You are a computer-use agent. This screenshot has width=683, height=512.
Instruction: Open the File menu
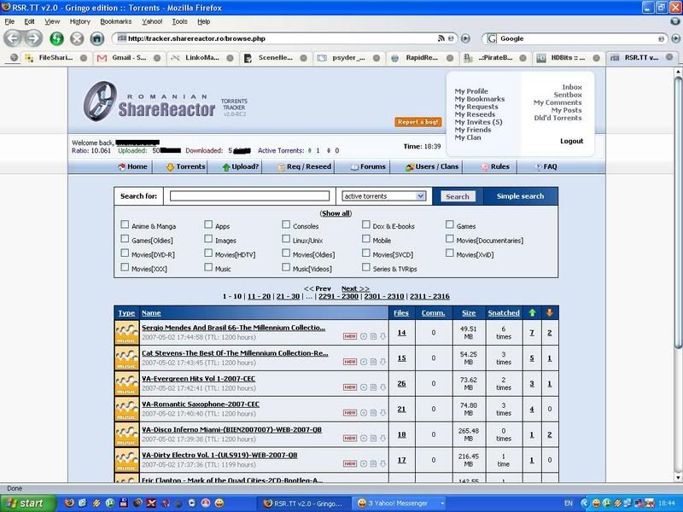click(9, 21)
